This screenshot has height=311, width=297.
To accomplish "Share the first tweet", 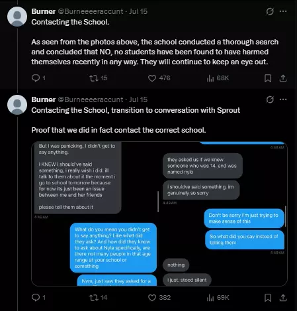I will pos(283,78).
